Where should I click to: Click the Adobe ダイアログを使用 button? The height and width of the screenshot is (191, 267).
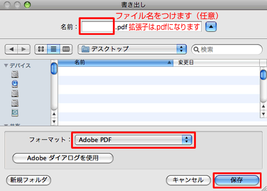pos(63,158)
